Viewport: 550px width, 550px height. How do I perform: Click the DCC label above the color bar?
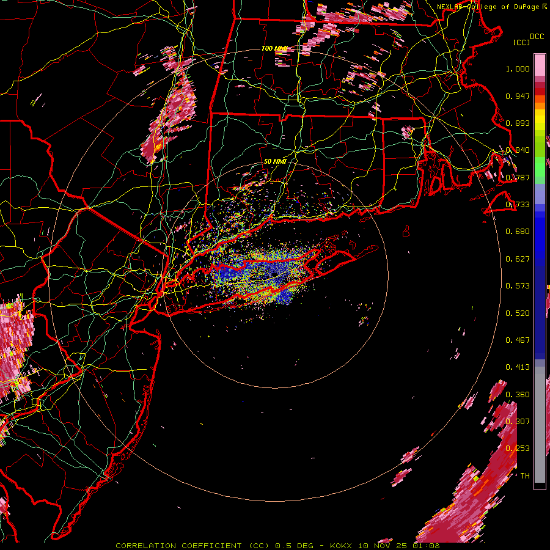(537, 37)
